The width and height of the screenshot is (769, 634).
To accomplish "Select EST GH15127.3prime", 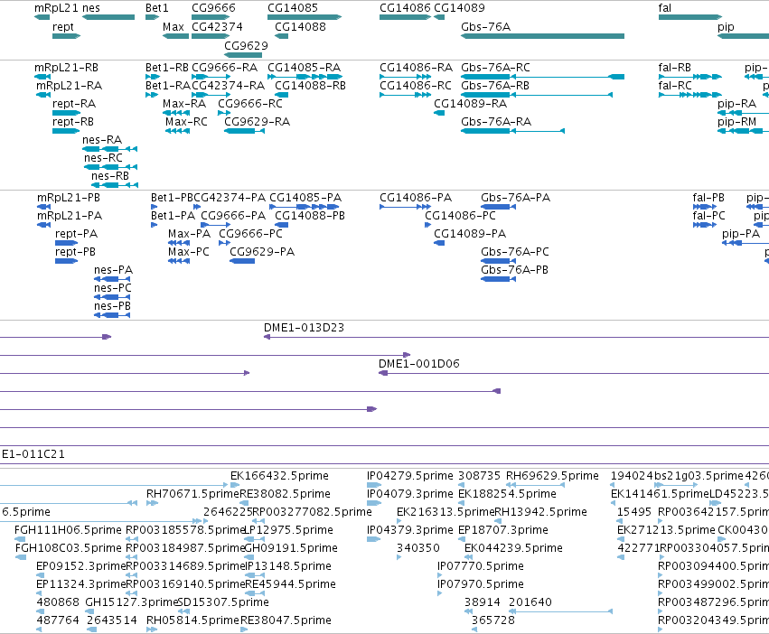I will (x=131, y=602).
